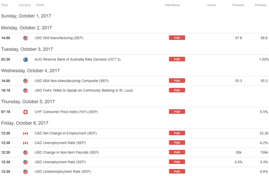Click previous value 58.8 for ISM Manufacturing
The height and width of the screenshot is (176, 269).
coord(264,38)
